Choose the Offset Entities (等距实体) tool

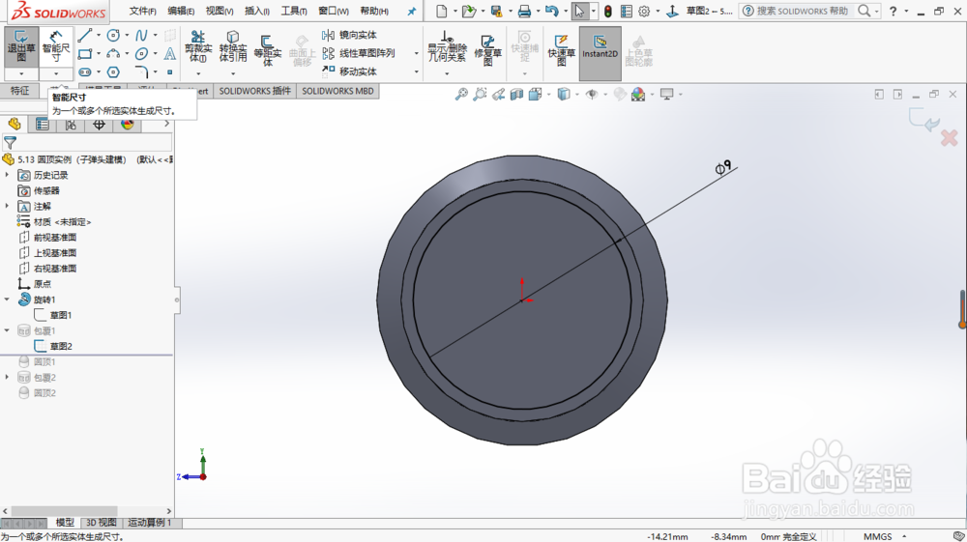pyautogui.click(x=268, y=49)
